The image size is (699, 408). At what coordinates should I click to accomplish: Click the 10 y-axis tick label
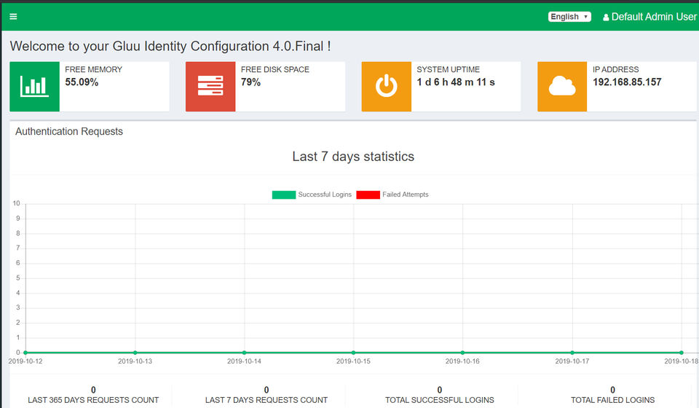coord(17,203)
